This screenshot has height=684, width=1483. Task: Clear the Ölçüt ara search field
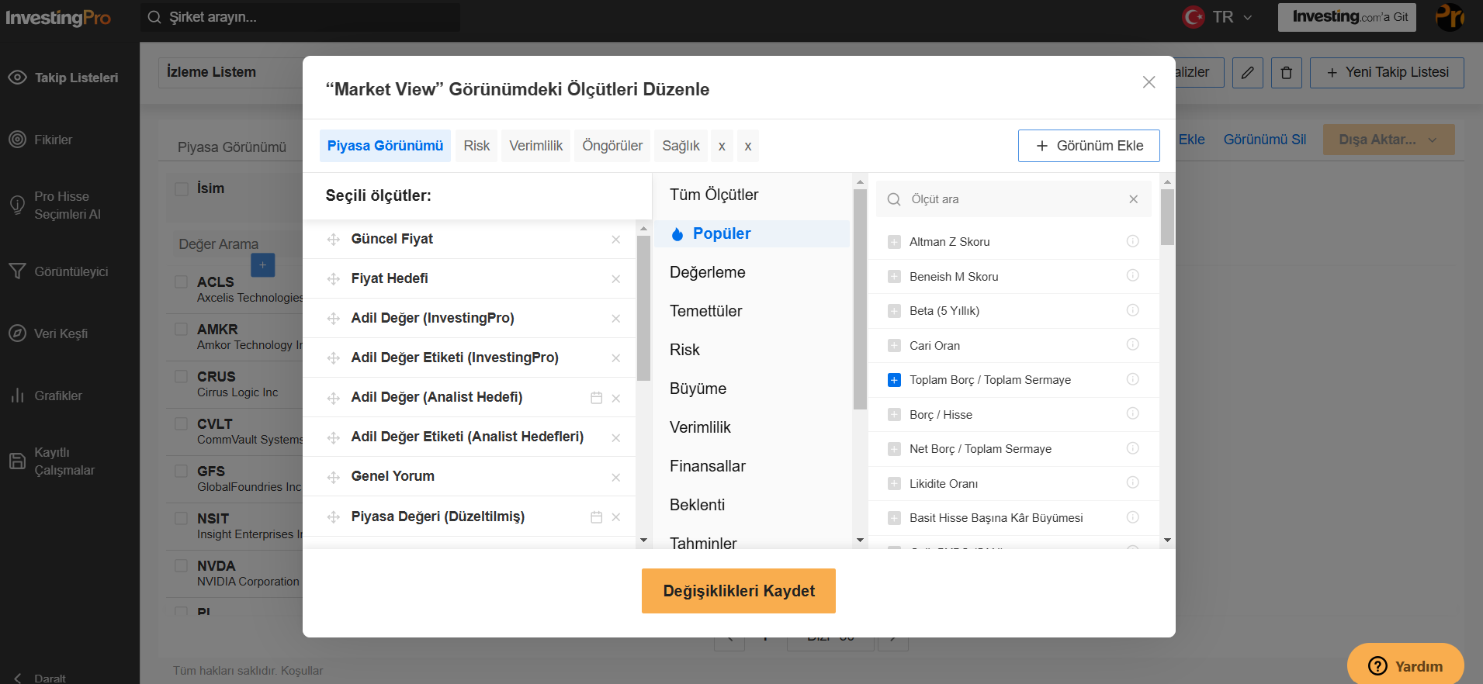pyautogui.click(x=1133, y=199)
